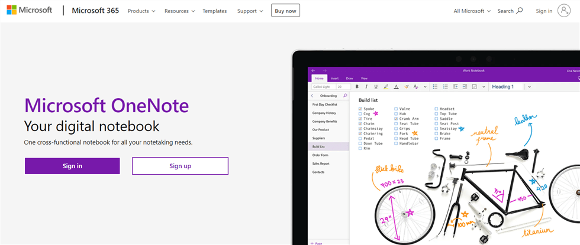Select the Heading 1 style box
This screenshot has width=580, height=245.
(x=507, y=87)
